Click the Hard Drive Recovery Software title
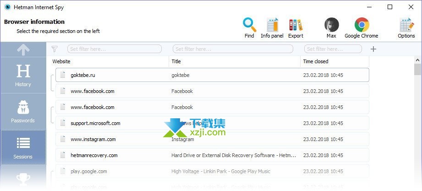 tap(234, 155)
